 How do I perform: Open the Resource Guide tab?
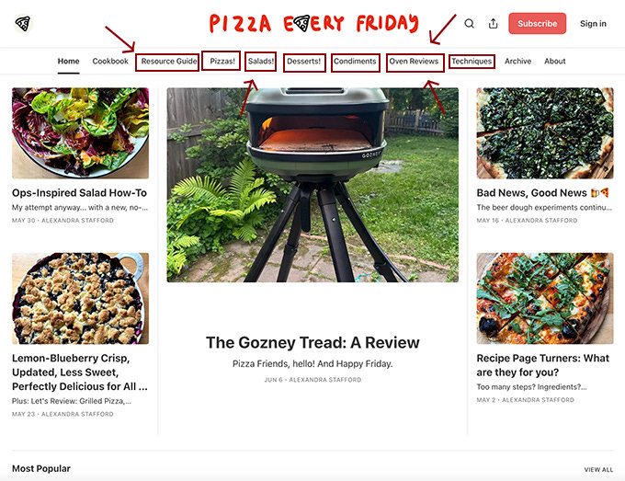(169, 61)
